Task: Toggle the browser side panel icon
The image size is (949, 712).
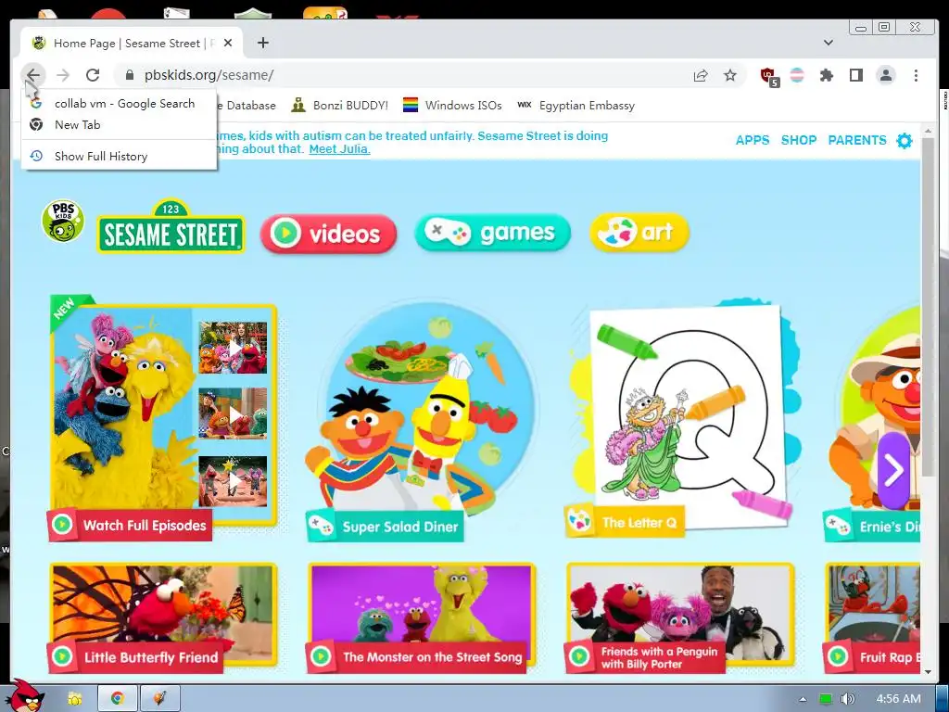Action: (855, 75)
